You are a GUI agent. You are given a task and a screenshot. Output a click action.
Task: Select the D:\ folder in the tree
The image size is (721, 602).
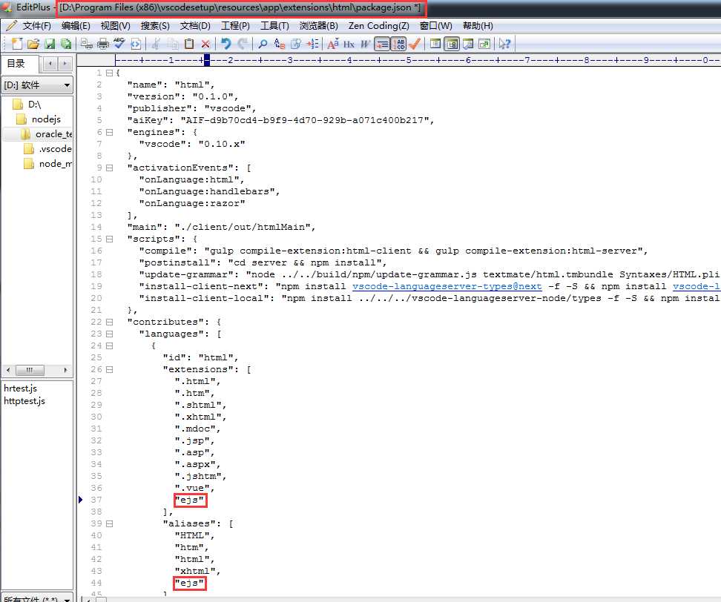(x=27, y=105)
